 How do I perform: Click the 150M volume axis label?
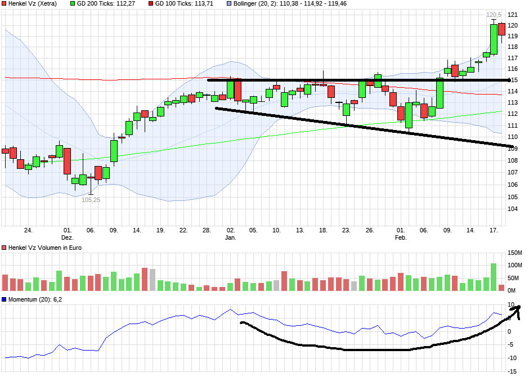(515, 253)
